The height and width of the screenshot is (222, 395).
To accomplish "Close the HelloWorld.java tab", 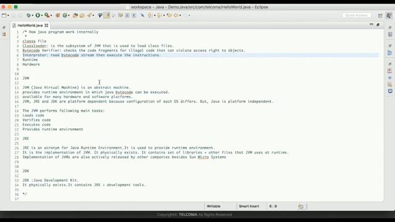I will pos(46,25).
